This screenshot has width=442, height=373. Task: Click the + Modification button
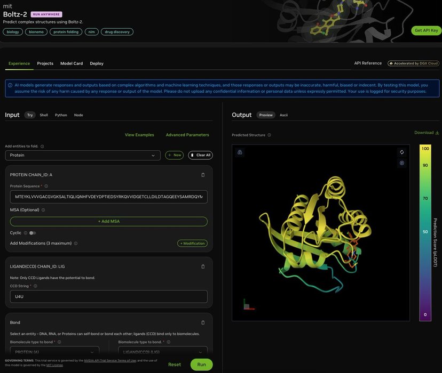pos(193,244)
